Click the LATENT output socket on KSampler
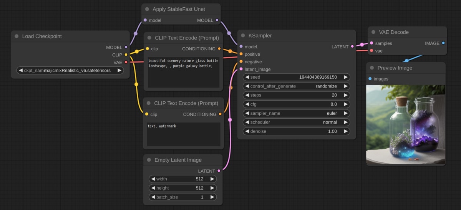461x210 pixels. coord(352,46)
